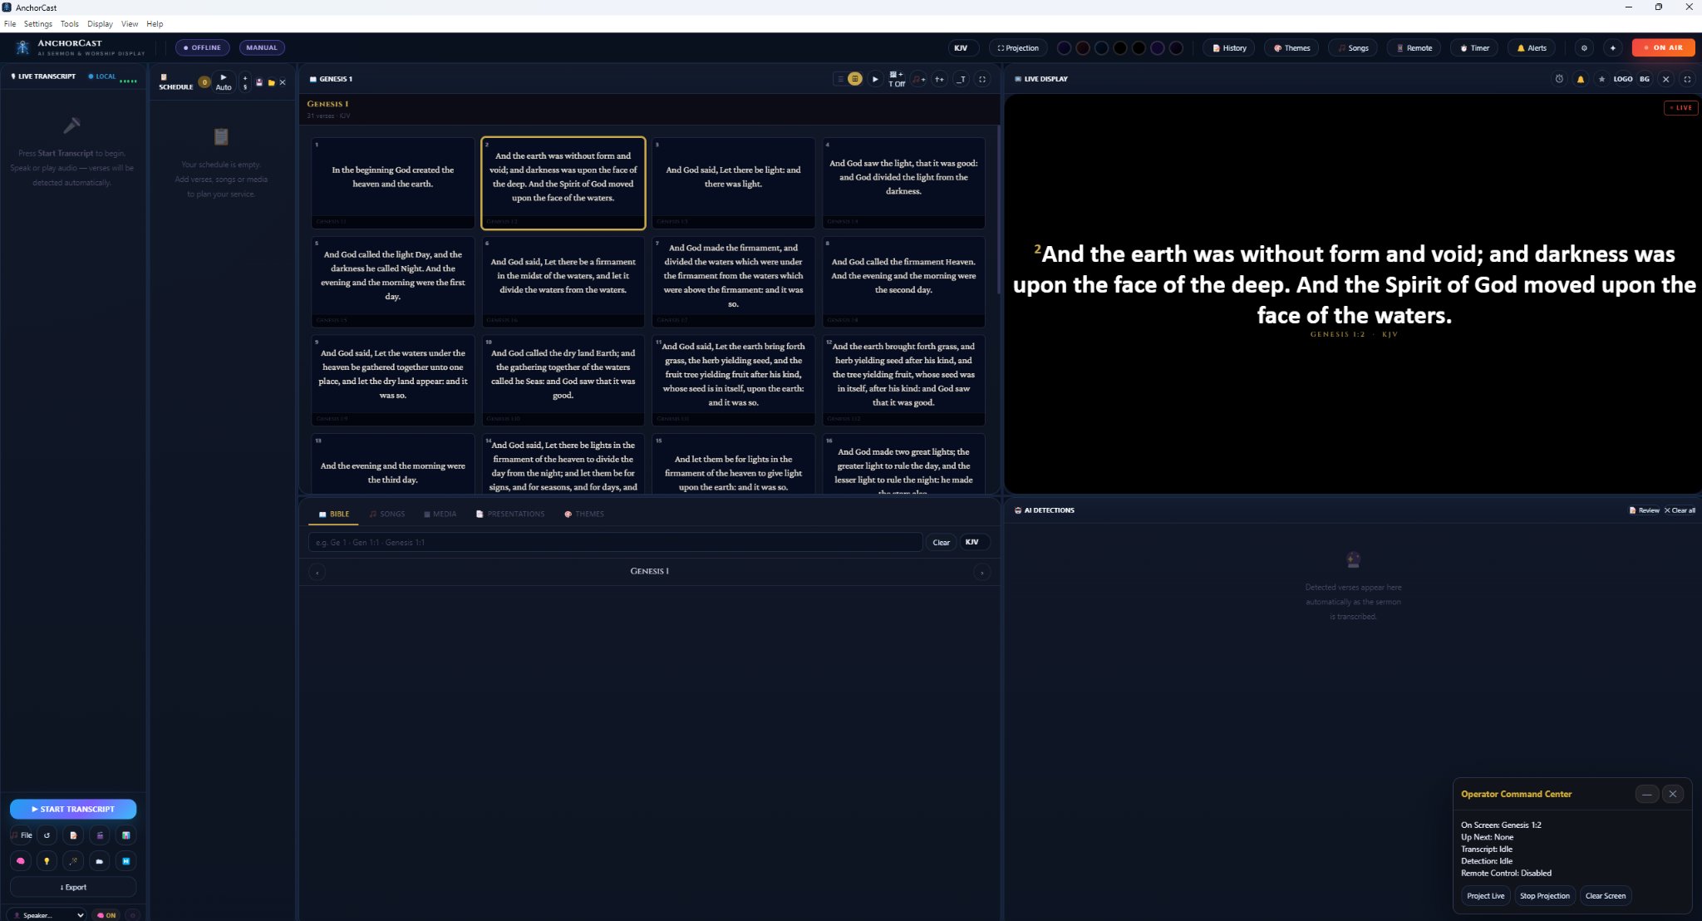Click the timer clock icon in Live Display header
1702x921 pixels.
1560,79
